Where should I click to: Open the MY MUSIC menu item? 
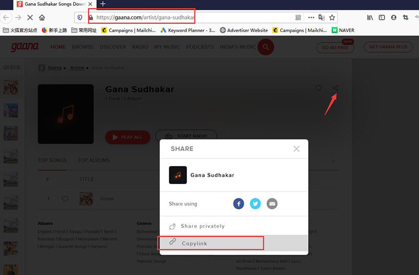pos(167,47)
